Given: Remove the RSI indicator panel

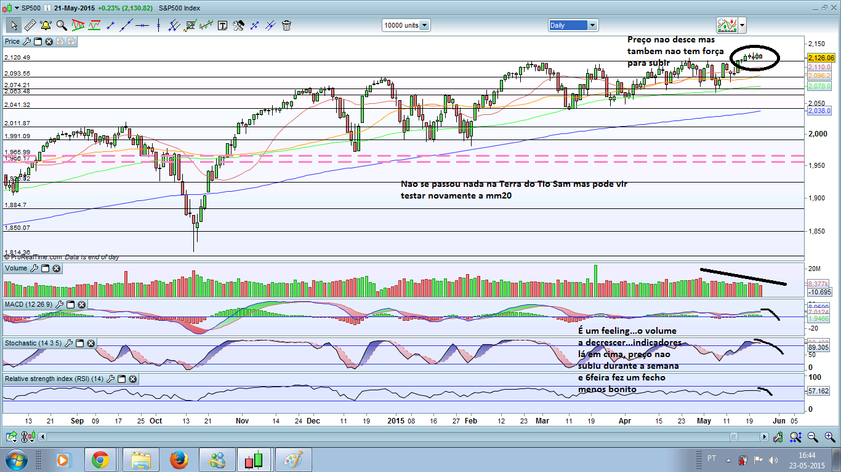Looking at the screenshot, I should pos(132,379).
